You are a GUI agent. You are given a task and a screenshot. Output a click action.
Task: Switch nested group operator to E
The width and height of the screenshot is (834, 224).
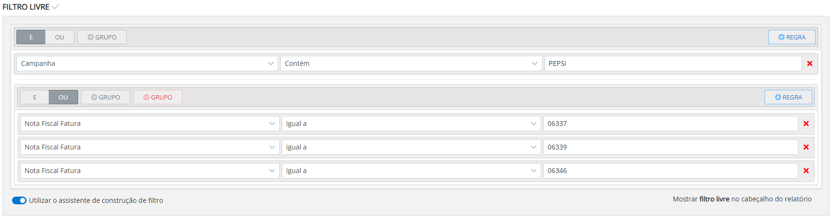coord(34,97)
